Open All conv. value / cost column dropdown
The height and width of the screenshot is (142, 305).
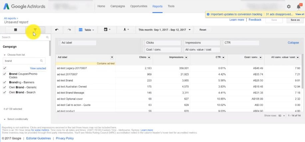point(298,58)
